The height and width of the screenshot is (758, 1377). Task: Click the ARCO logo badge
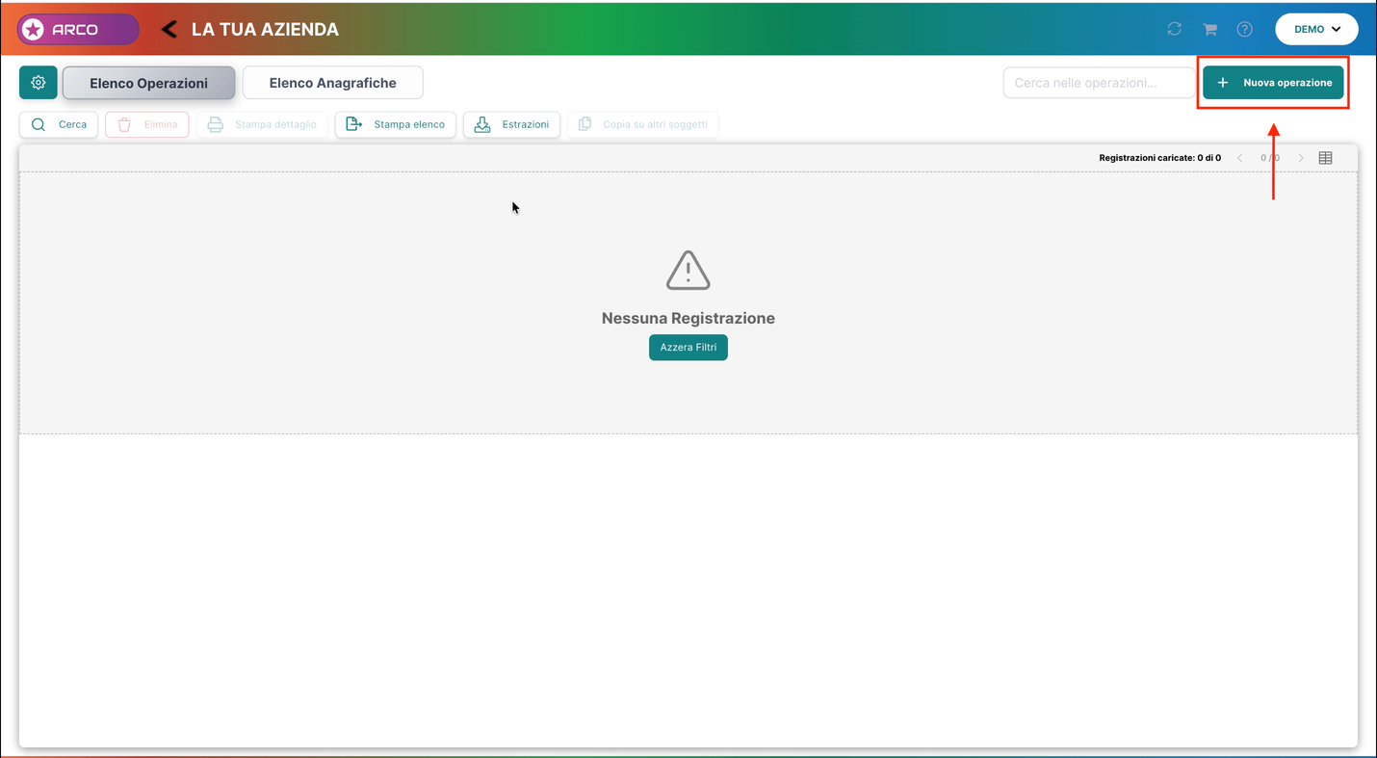(x=78, y=30)
